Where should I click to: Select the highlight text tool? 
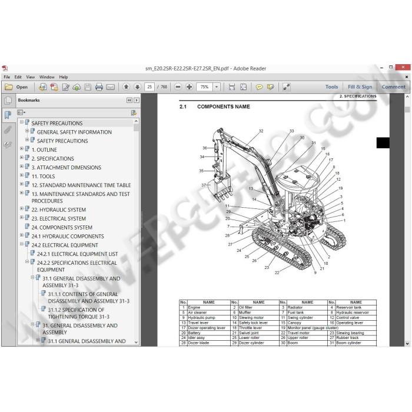pos(270,87)
